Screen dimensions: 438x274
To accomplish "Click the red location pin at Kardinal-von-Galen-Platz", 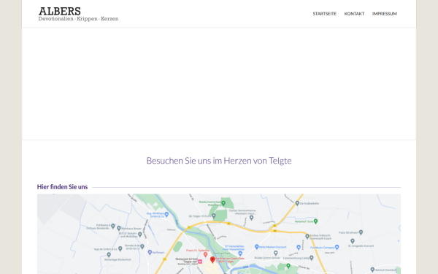I will tap(212, 259).
